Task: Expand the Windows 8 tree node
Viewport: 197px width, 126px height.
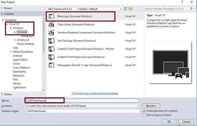Action: pyautogui.click(x=15, y=40)
